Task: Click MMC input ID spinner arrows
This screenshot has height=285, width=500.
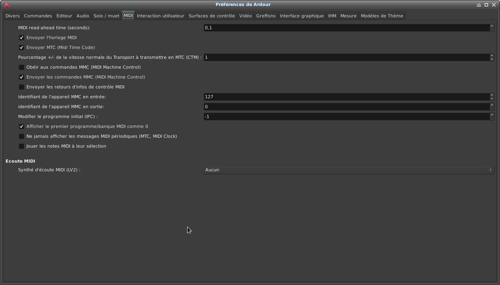Action: 492,97
